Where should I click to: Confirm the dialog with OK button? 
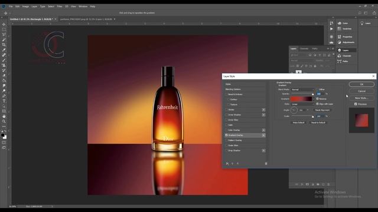[x=361, y=84]
